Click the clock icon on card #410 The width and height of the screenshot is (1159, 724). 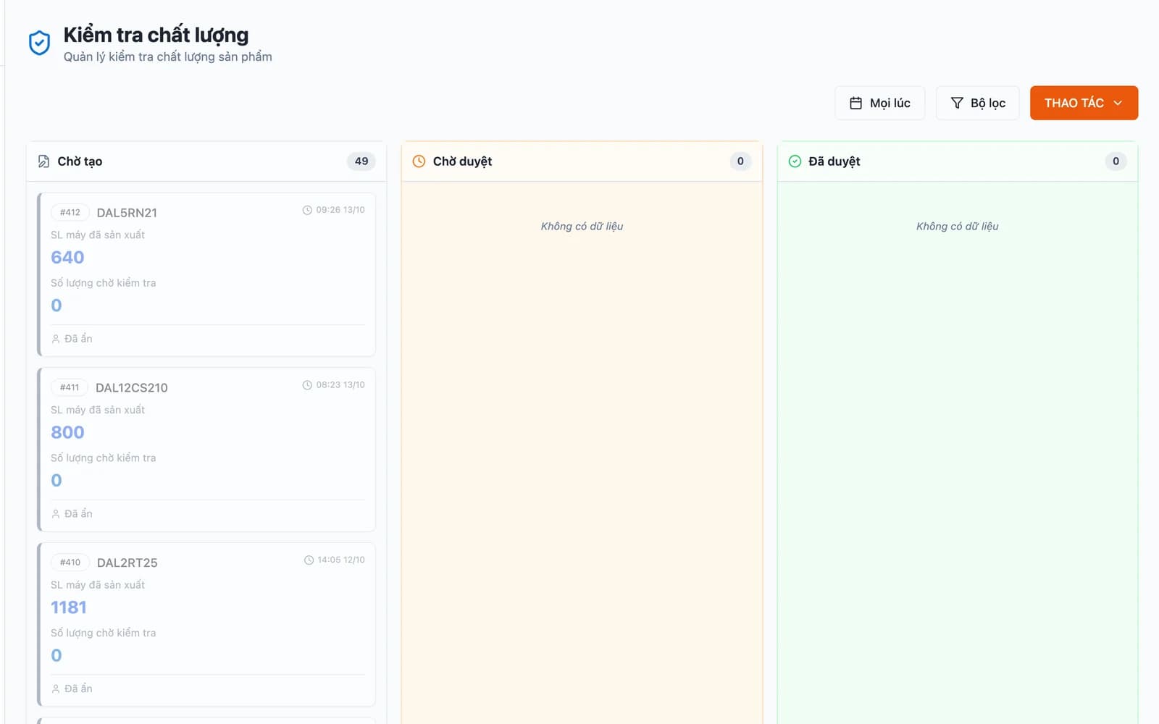point(309,560)
